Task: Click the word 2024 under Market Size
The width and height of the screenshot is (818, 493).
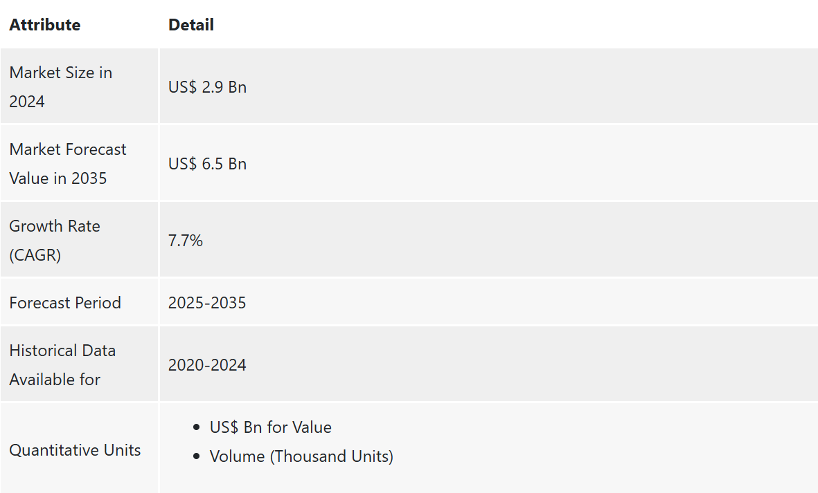Action: click(x=27, y=101)
